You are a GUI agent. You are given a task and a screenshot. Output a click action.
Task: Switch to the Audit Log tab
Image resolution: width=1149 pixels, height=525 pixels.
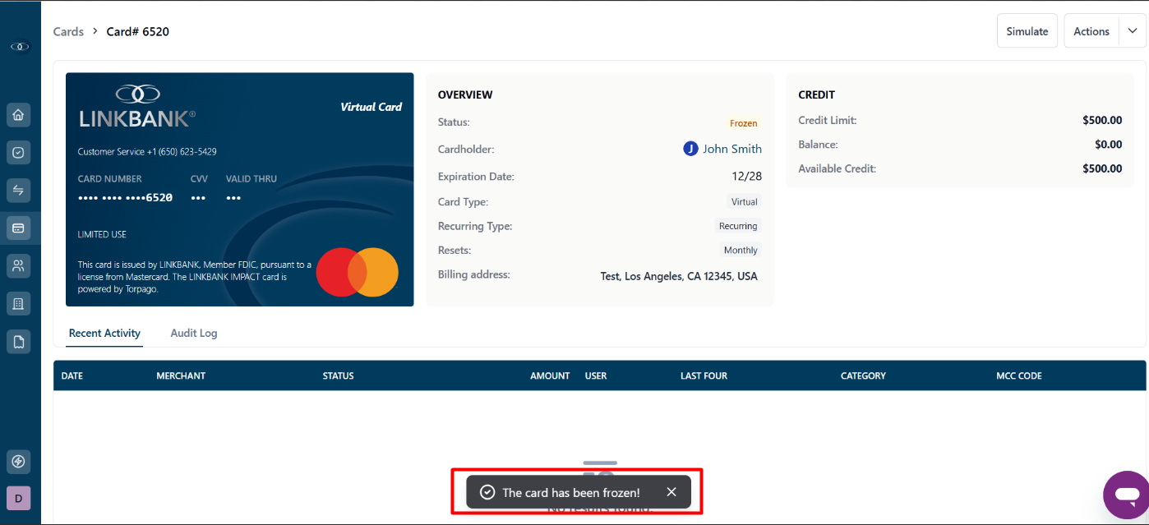pyautogui.click(x=194, y=333)
